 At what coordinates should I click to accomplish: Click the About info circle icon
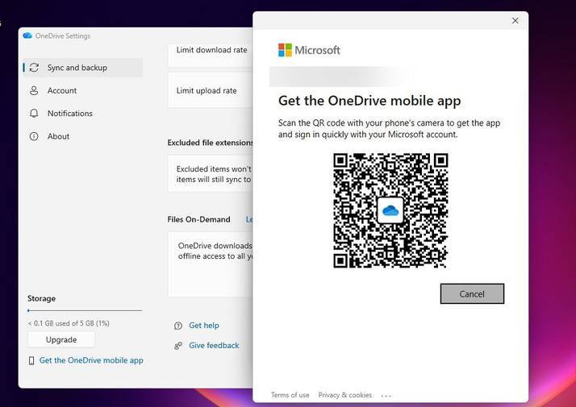click(34, 136)
